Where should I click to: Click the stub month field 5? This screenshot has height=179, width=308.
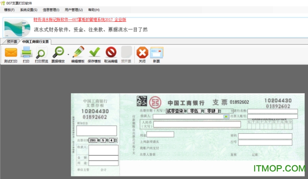[103, 141]
